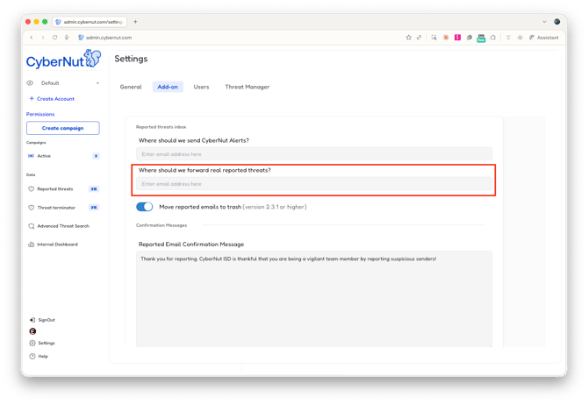Image resolution: width=588 pixels, height=404 pixels.
Task: Click the pink extension icon
Action: tap(457, 38)
